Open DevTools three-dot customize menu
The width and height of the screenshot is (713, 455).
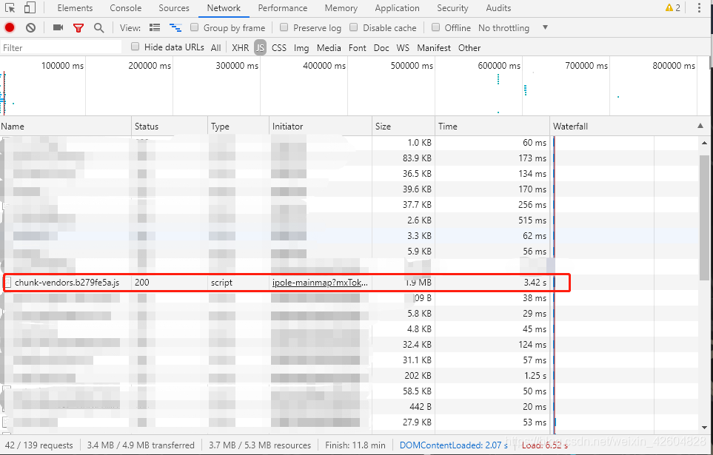tap(699, 7)
